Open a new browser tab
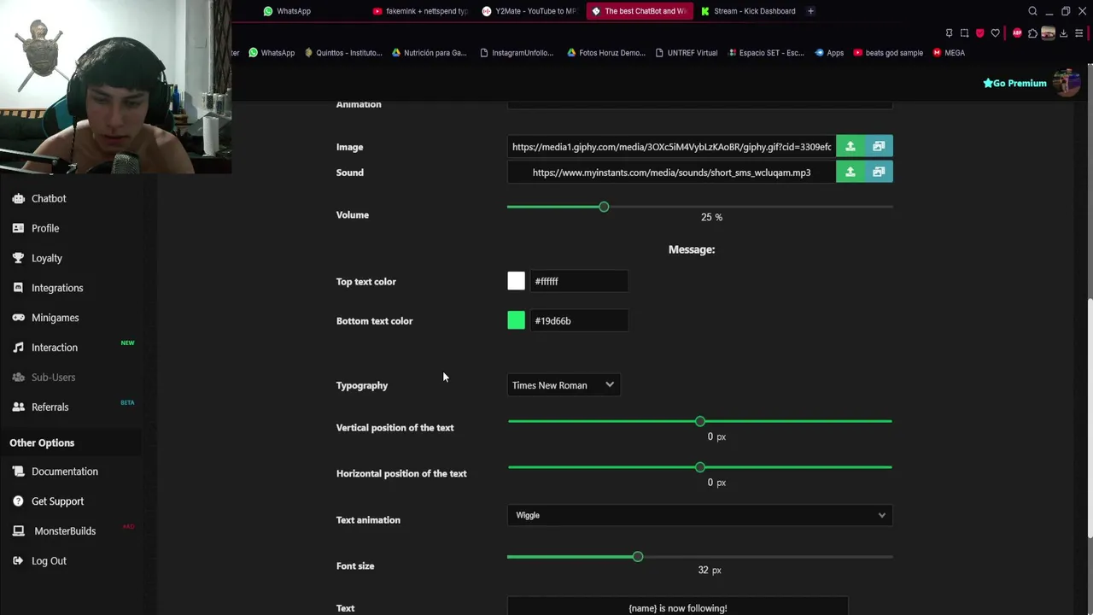This screenshot has height=615, width=1093. (810, 11)
